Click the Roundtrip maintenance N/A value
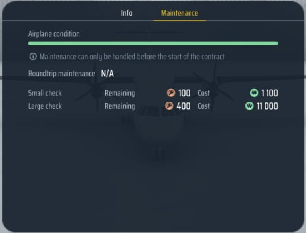The height and width of the screenshot is (233, 306). point(107,74)
